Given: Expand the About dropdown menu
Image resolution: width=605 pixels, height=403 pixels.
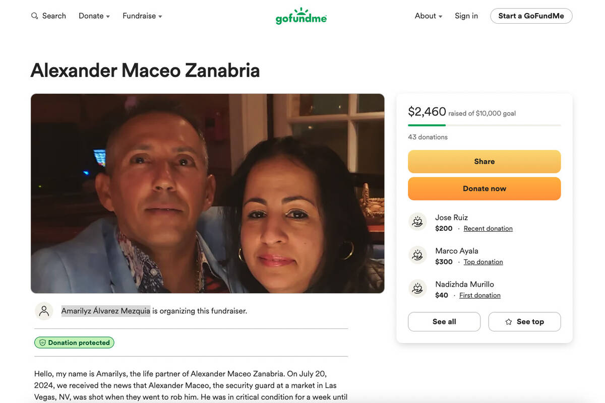Looking at the screenshot, I should click(428, 16).
